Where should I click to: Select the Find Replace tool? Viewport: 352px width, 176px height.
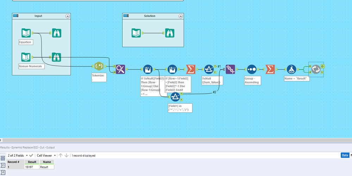tap(120, 69)
